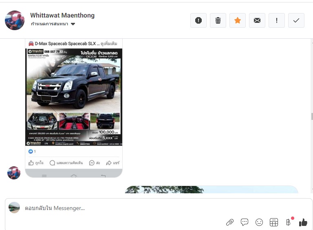Image resolution: width=313 pixels, height=230 pixels.
Task: Type in the ตอบกลับใน Messenger reply field
Action: [122, 208]
